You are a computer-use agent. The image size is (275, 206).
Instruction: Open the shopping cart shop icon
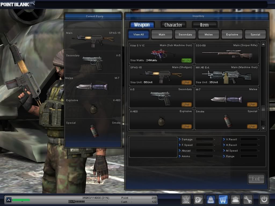tap(223, 200)
